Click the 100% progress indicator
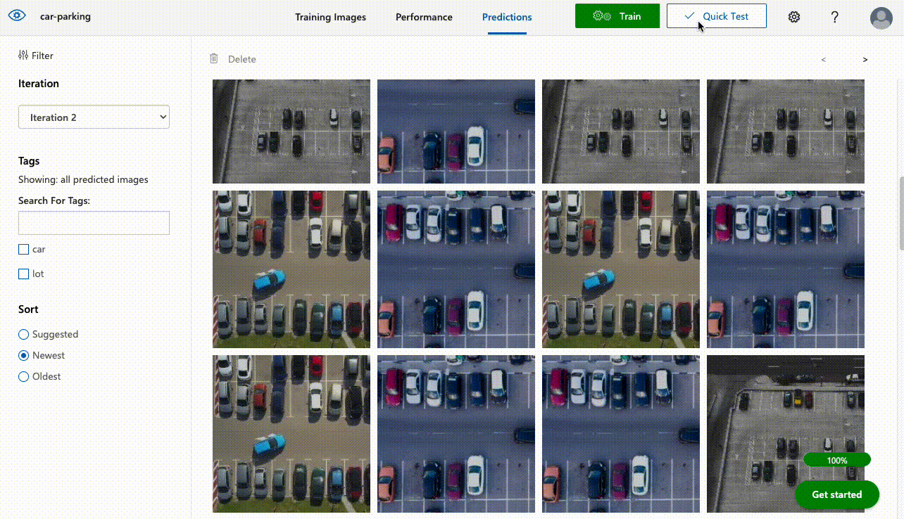This screenshot has width=904, height=519. tap(837, 460)
